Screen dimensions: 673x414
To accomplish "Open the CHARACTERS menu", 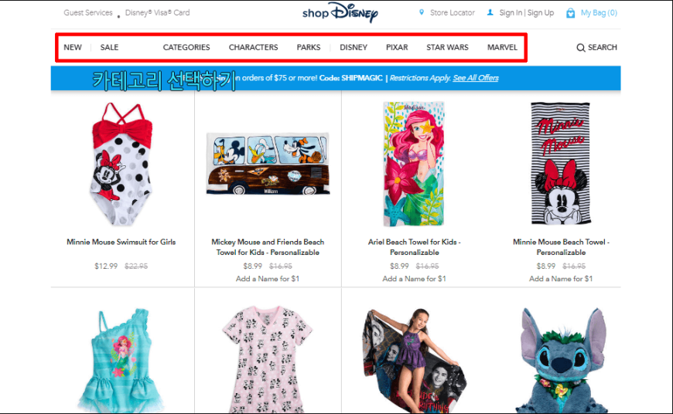I will point(253,47).
